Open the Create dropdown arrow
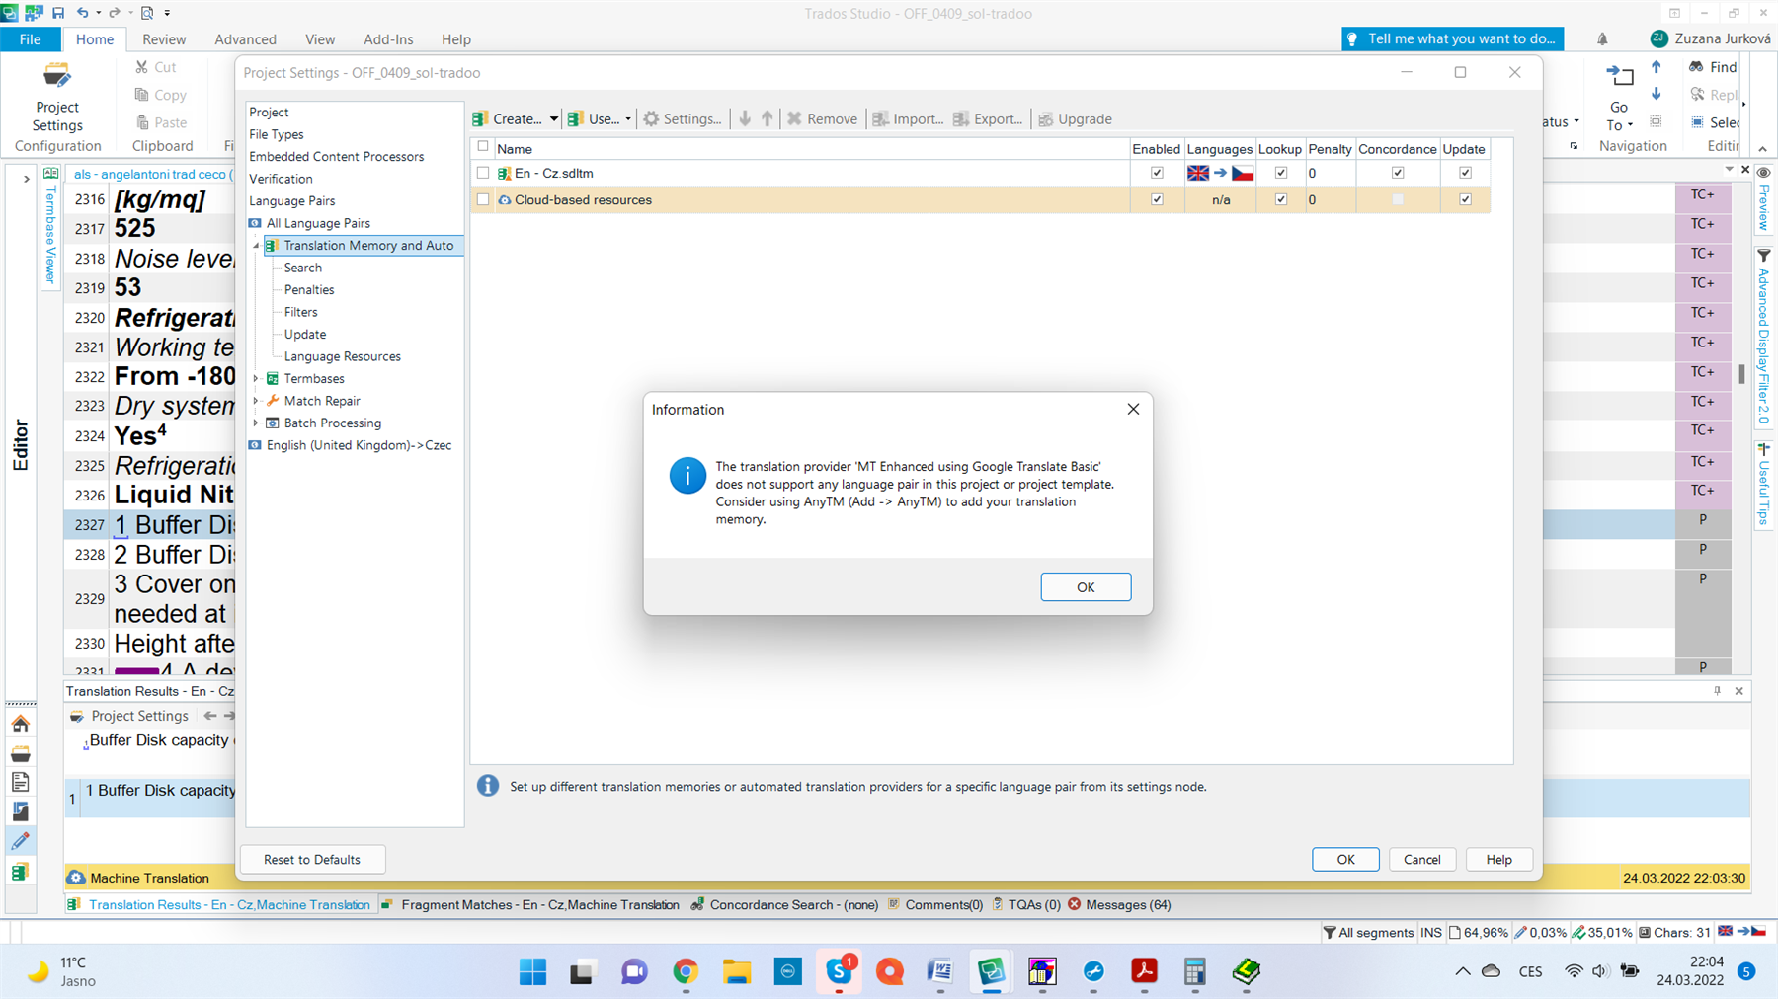 coord(554,118)
